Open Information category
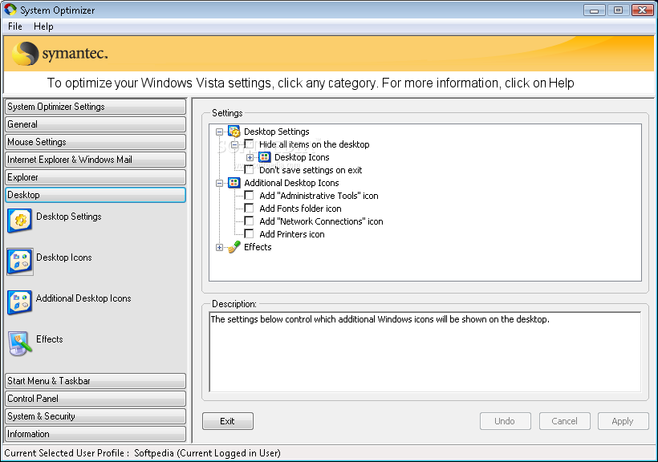 coord(95,434)
